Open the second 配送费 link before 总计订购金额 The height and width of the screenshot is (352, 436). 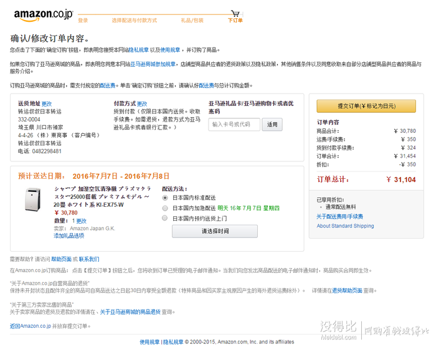tap(206, 85)
